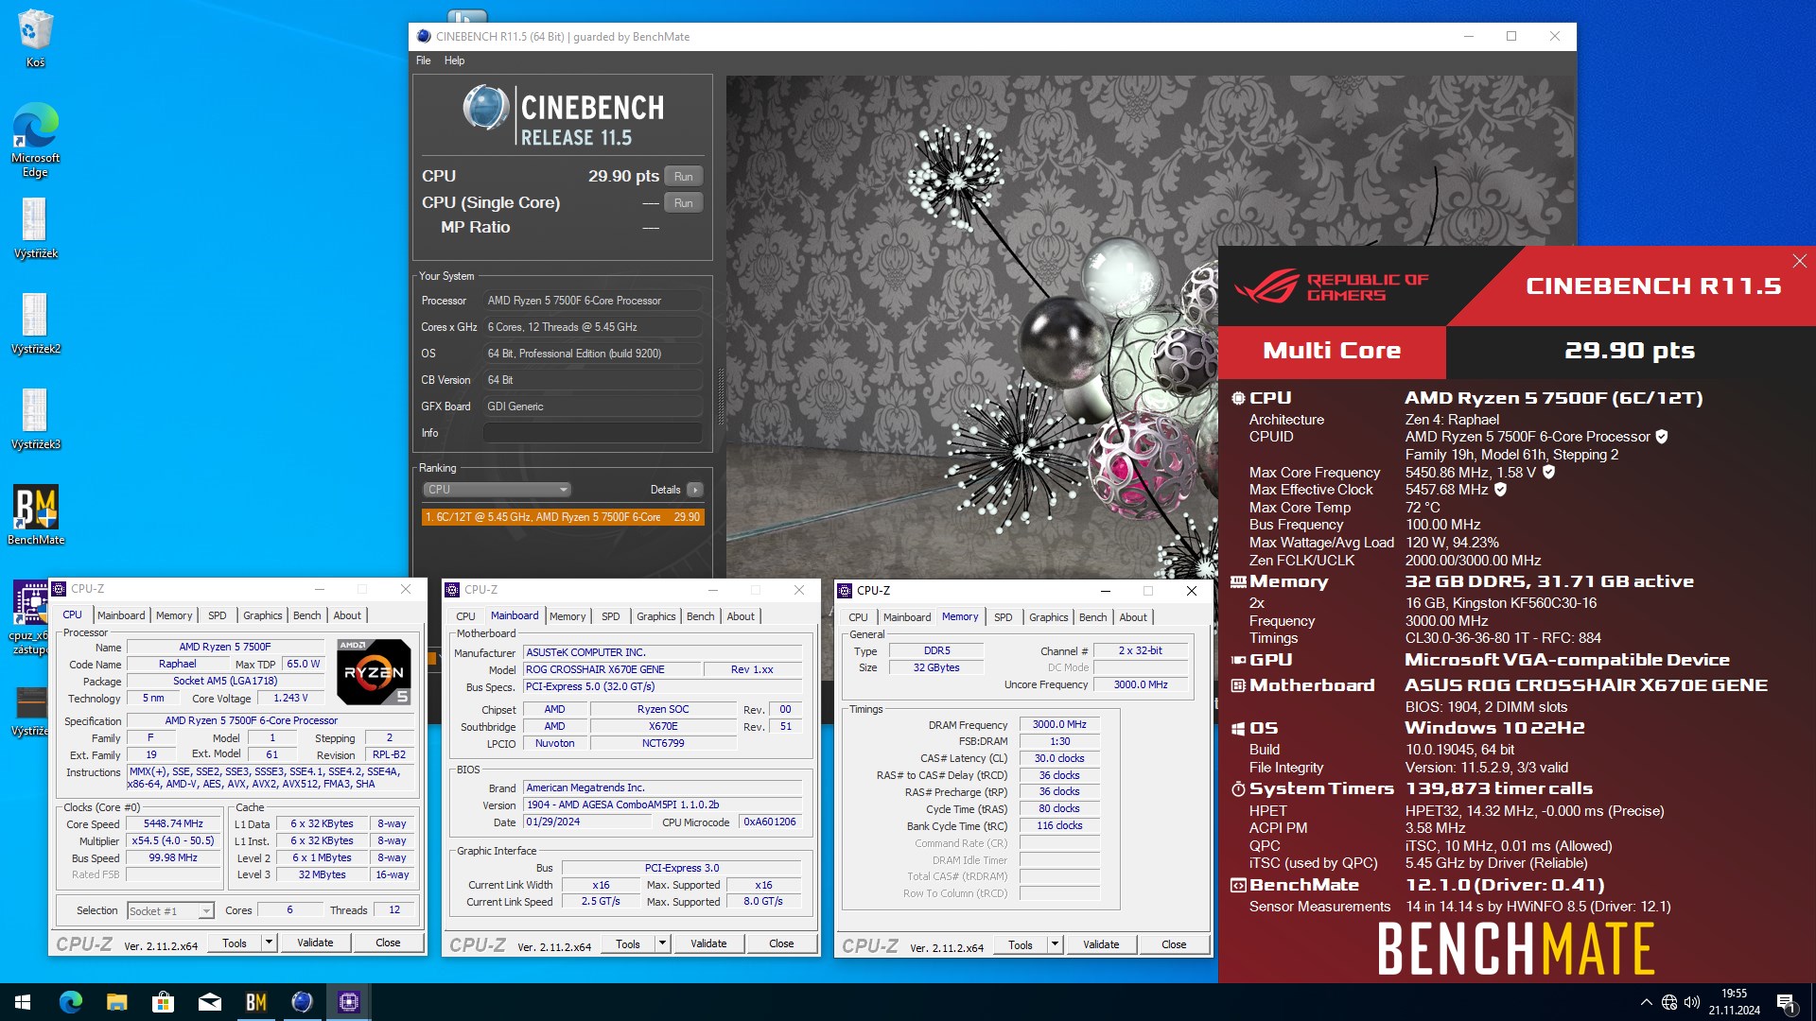Launch BenchMate from desktop shortcut

(35, 515)
